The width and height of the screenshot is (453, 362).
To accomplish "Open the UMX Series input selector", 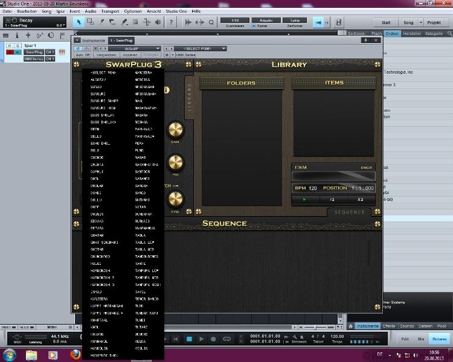I will tap(34, 59).
